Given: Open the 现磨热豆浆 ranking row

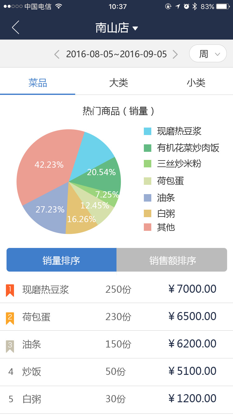Looking at the screenshot, I should [x=116, y=289].
